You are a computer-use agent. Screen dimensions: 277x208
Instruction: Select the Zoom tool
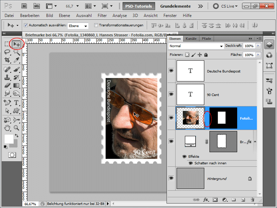coord(16,128)
